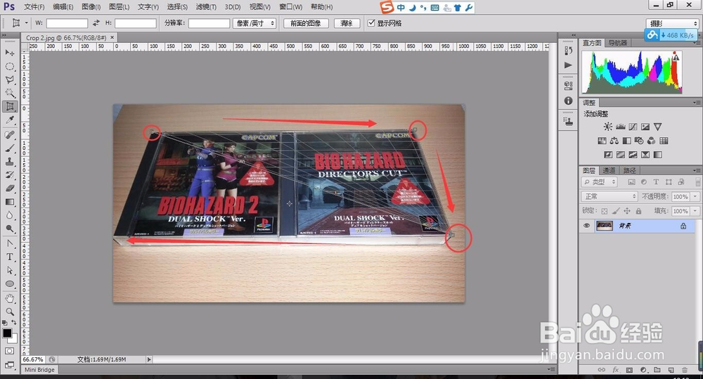Toggle pixel layer filter
Viewport: 703px width, 379px height.
pyautogui.click(x=631, y=182)
